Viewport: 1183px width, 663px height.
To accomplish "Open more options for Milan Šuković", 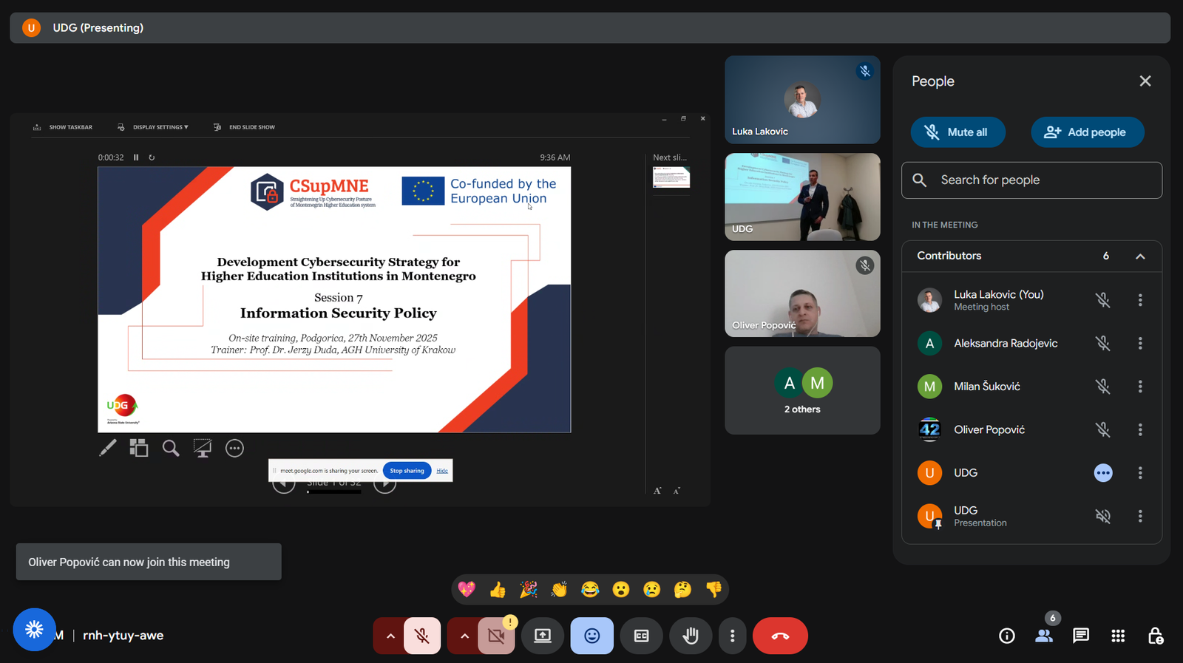I will (1140, 387).
